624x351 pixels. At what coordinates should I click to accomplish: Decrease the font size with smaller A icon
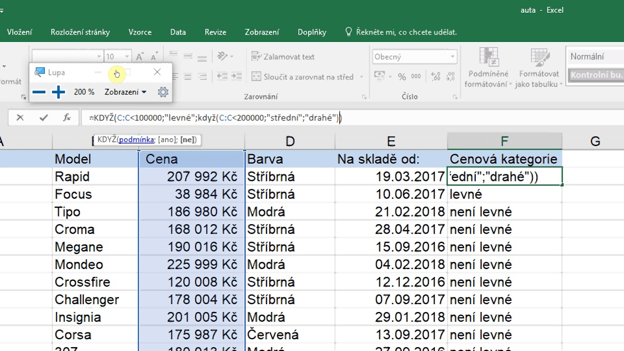[155, 57]
